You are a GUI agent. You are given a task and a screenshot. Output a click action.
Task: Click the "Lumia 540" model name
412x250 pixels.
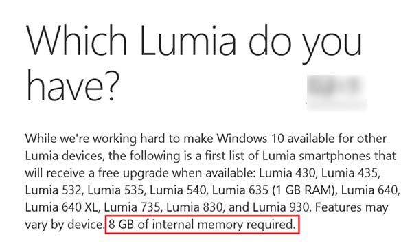[178, 190]
